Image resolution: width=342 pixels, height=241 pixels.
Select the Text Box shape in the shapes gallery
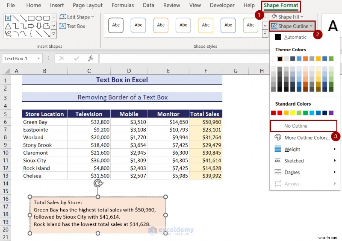8,18
